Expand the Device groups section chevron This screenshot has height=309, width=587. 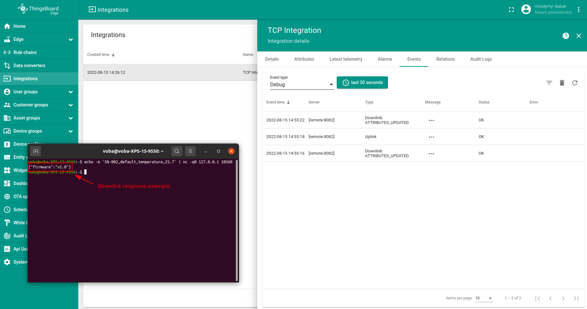71,131
